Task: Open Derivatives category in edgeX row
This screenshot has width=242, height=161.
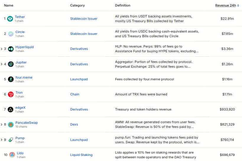Action: pyautogui.click(x=79, y=109)
